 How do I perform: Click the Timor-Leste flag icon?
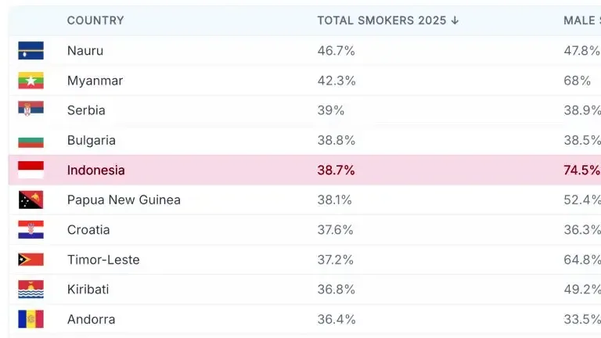[x=31, y=260]
